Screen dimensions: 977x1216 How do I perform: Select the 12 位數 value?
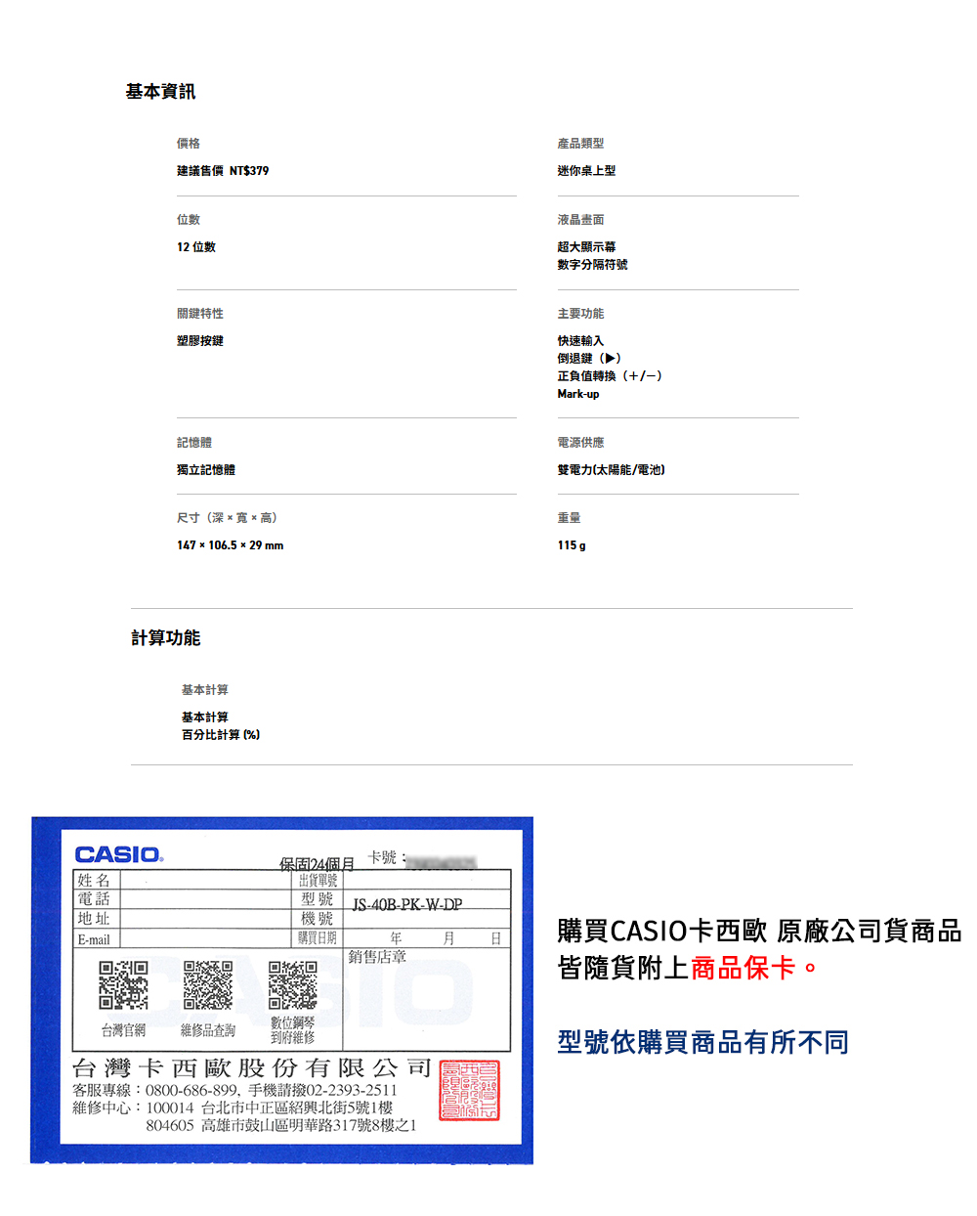(196, 247)
